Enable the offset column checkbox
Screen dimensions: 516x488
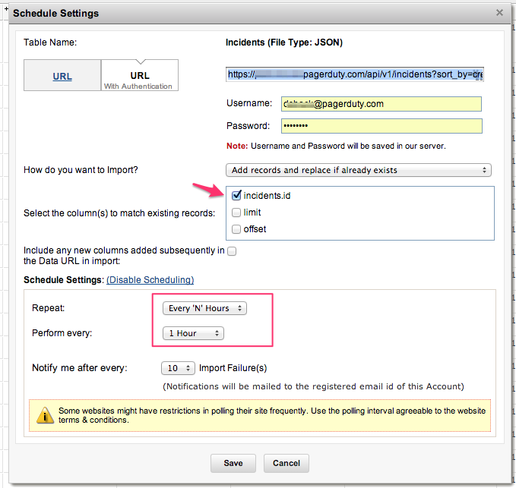pyautogui.click(x=236, y=229)
